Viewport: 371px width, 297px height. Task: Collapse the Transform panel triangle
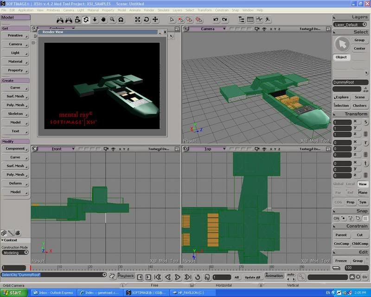tap(334, 115)
